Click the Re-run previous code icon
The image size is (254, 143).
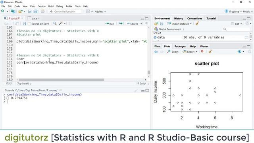point(120,24)
